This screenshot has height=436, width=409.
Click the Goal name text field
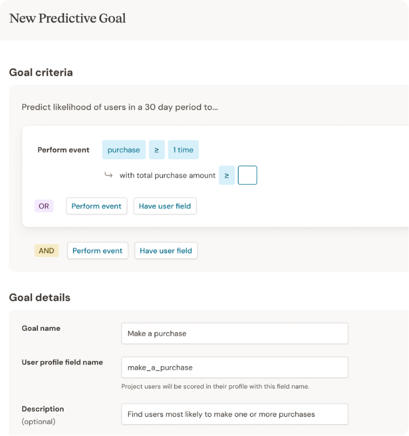234,334
